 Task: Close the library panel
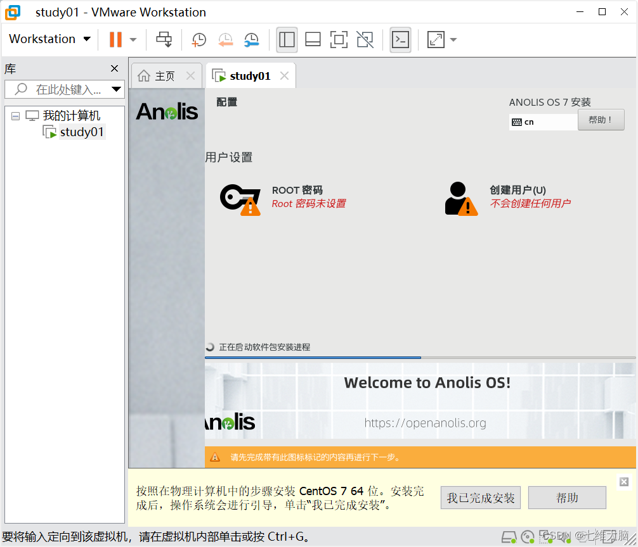pyautogui.click(x=114, y=68)
